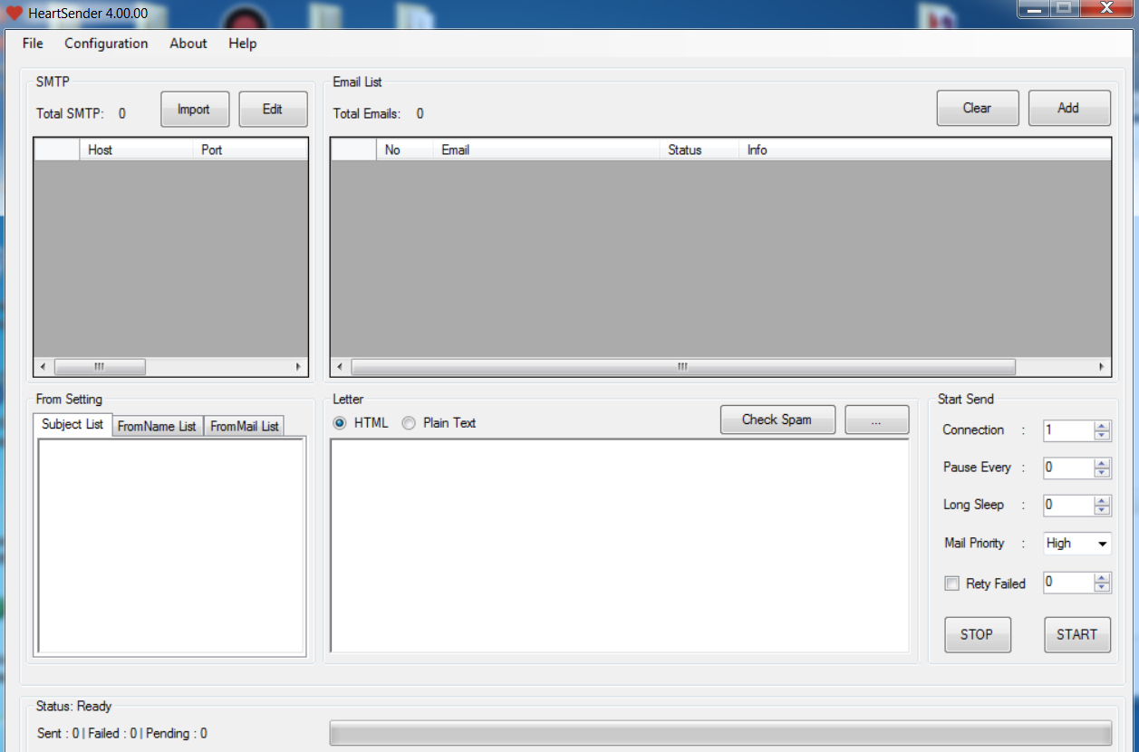Click the Email column header

point(545,150)
